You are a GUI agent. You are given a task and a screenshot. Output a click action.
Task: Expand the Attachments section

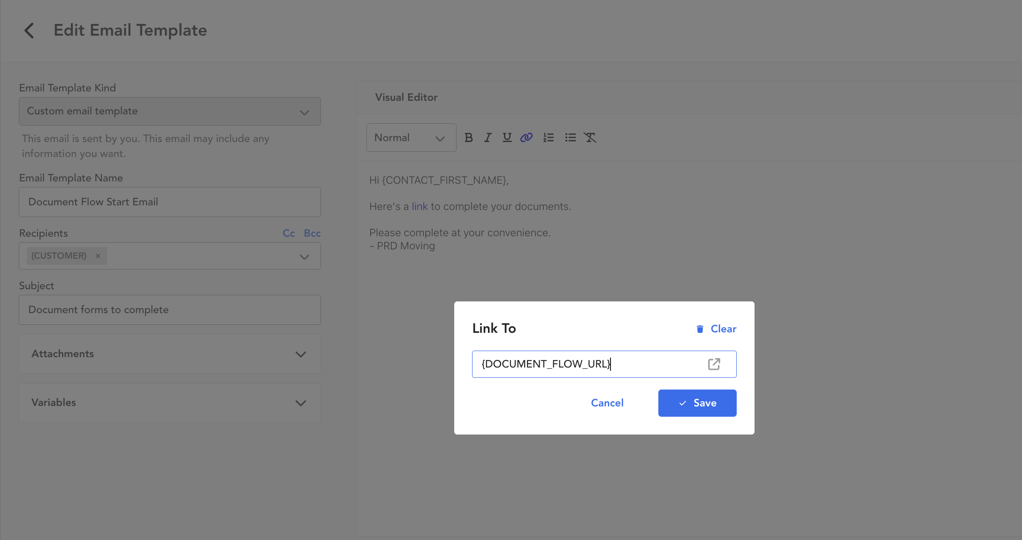click(x=170, y=354)
